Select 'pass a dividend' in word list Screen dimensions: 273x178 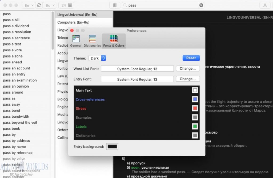pos(16,26)
